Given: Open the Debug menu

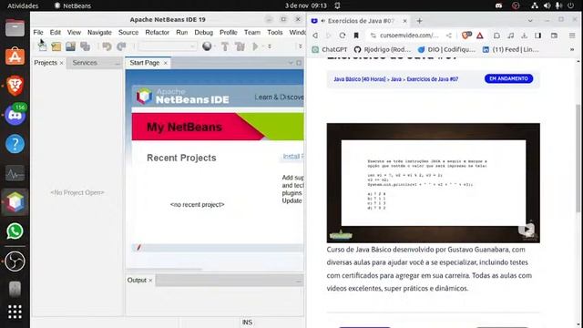Looking at the screenshot, I should pyautogui.click(x=203, y=33).
